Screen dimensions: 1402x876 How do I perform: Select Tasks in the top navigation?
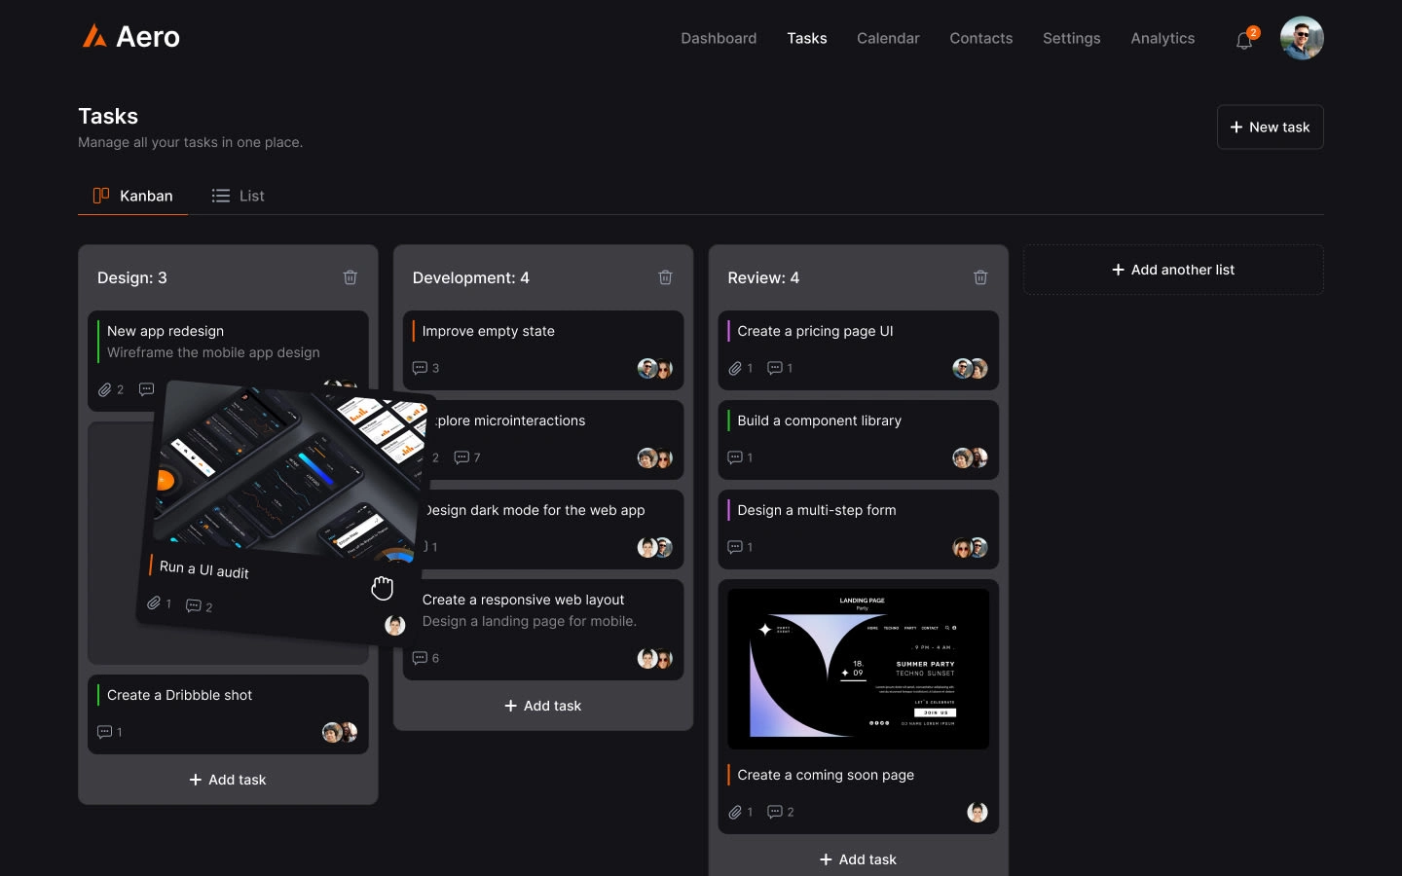click(x=807, y=38)
